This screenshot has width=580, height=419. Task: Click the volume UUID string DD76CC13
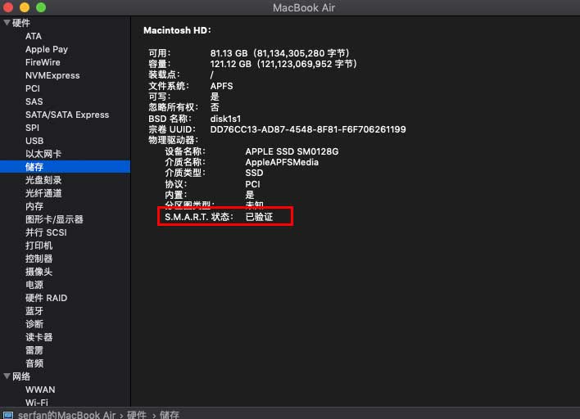pyautogui.click(x=308, y=129)
